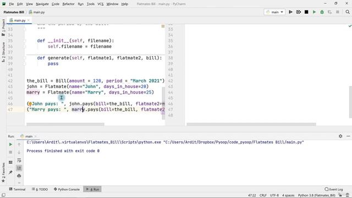Click the python.exe path in Run output
Viewport: 352px width, 198px height.
coord(94,142)
